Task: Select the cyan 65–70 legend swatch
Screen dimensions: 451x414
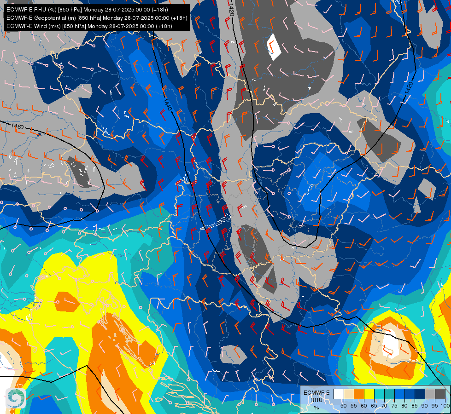Action: tap(380, 394)
